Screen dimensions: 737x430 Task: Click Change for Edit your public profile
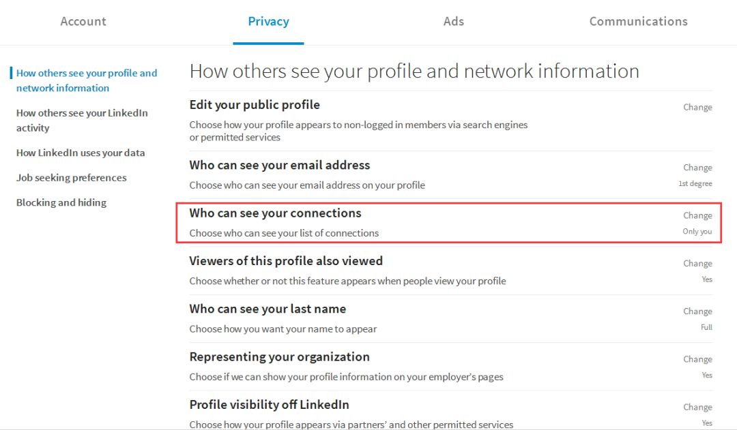[697, 107]
